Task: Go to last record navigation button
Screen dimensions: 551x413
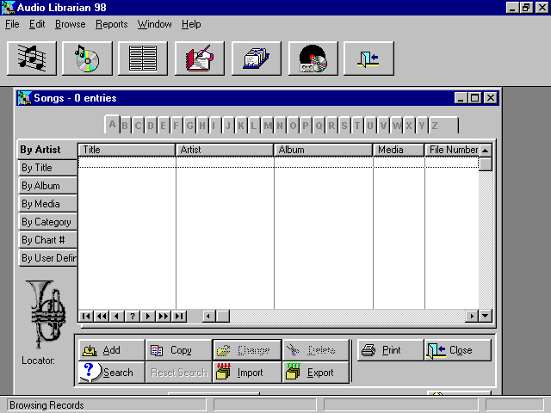Action: click(x=179, y=316)
